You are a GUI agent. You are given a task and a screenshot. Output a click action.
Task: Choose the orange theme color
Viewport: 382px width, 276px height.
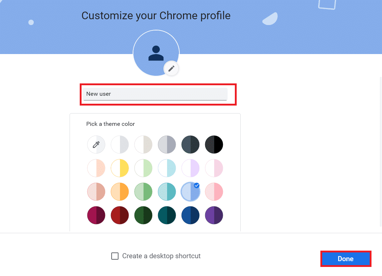[120, 191]
